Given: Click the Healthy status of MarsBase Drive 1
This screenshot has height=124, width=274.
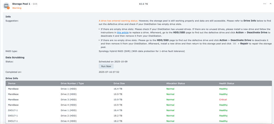Looking at the screenshot, I should coord(223,89).
